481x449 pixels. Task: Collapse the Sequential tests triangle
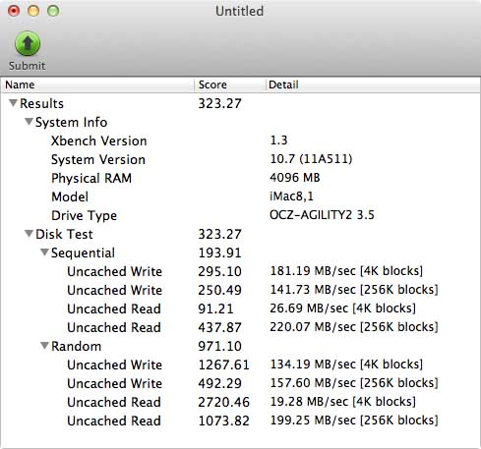(x=44, y=253)
